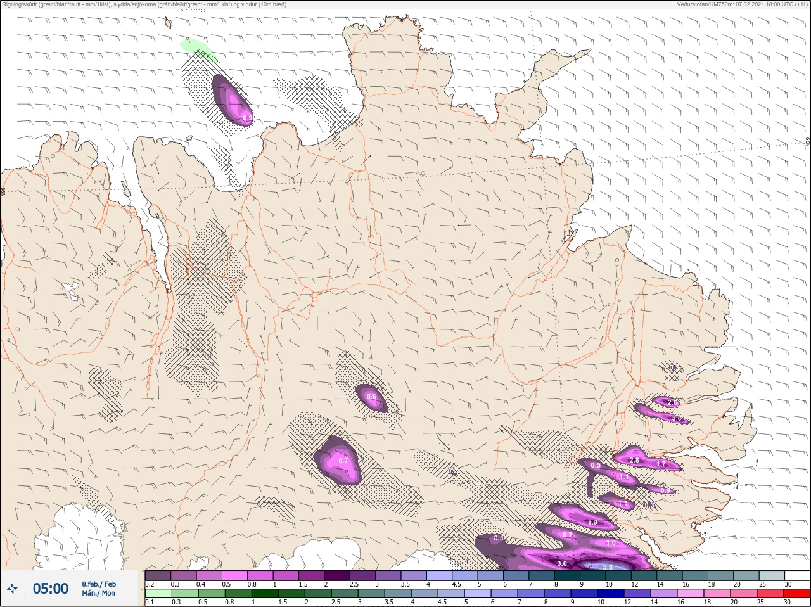811x607 pixels.
Task: Select the white last swatch in upper legend row
Action: 797,575
